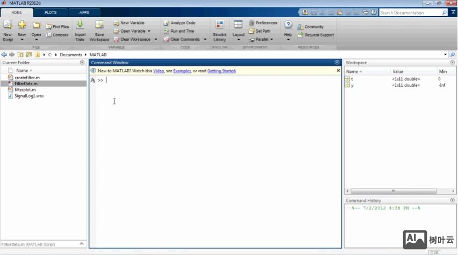Open Preferences
Viewport: 458px width, 255px height.
(x=263, y=22)
